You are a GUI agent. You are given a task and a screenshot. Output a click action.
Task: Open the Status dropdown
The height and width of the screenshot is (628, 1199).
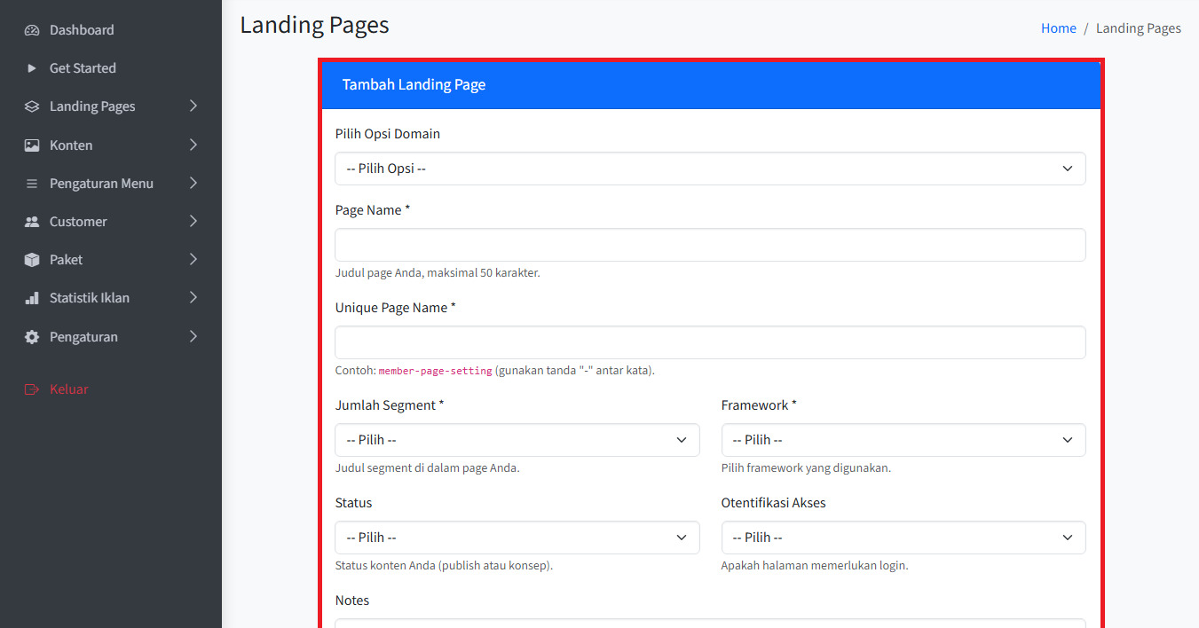(517, 538)
